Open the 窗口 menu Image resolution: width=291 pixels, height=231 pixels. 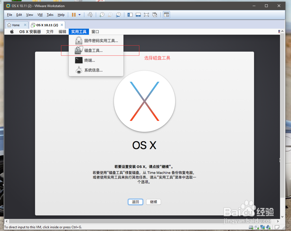point(95,32)
